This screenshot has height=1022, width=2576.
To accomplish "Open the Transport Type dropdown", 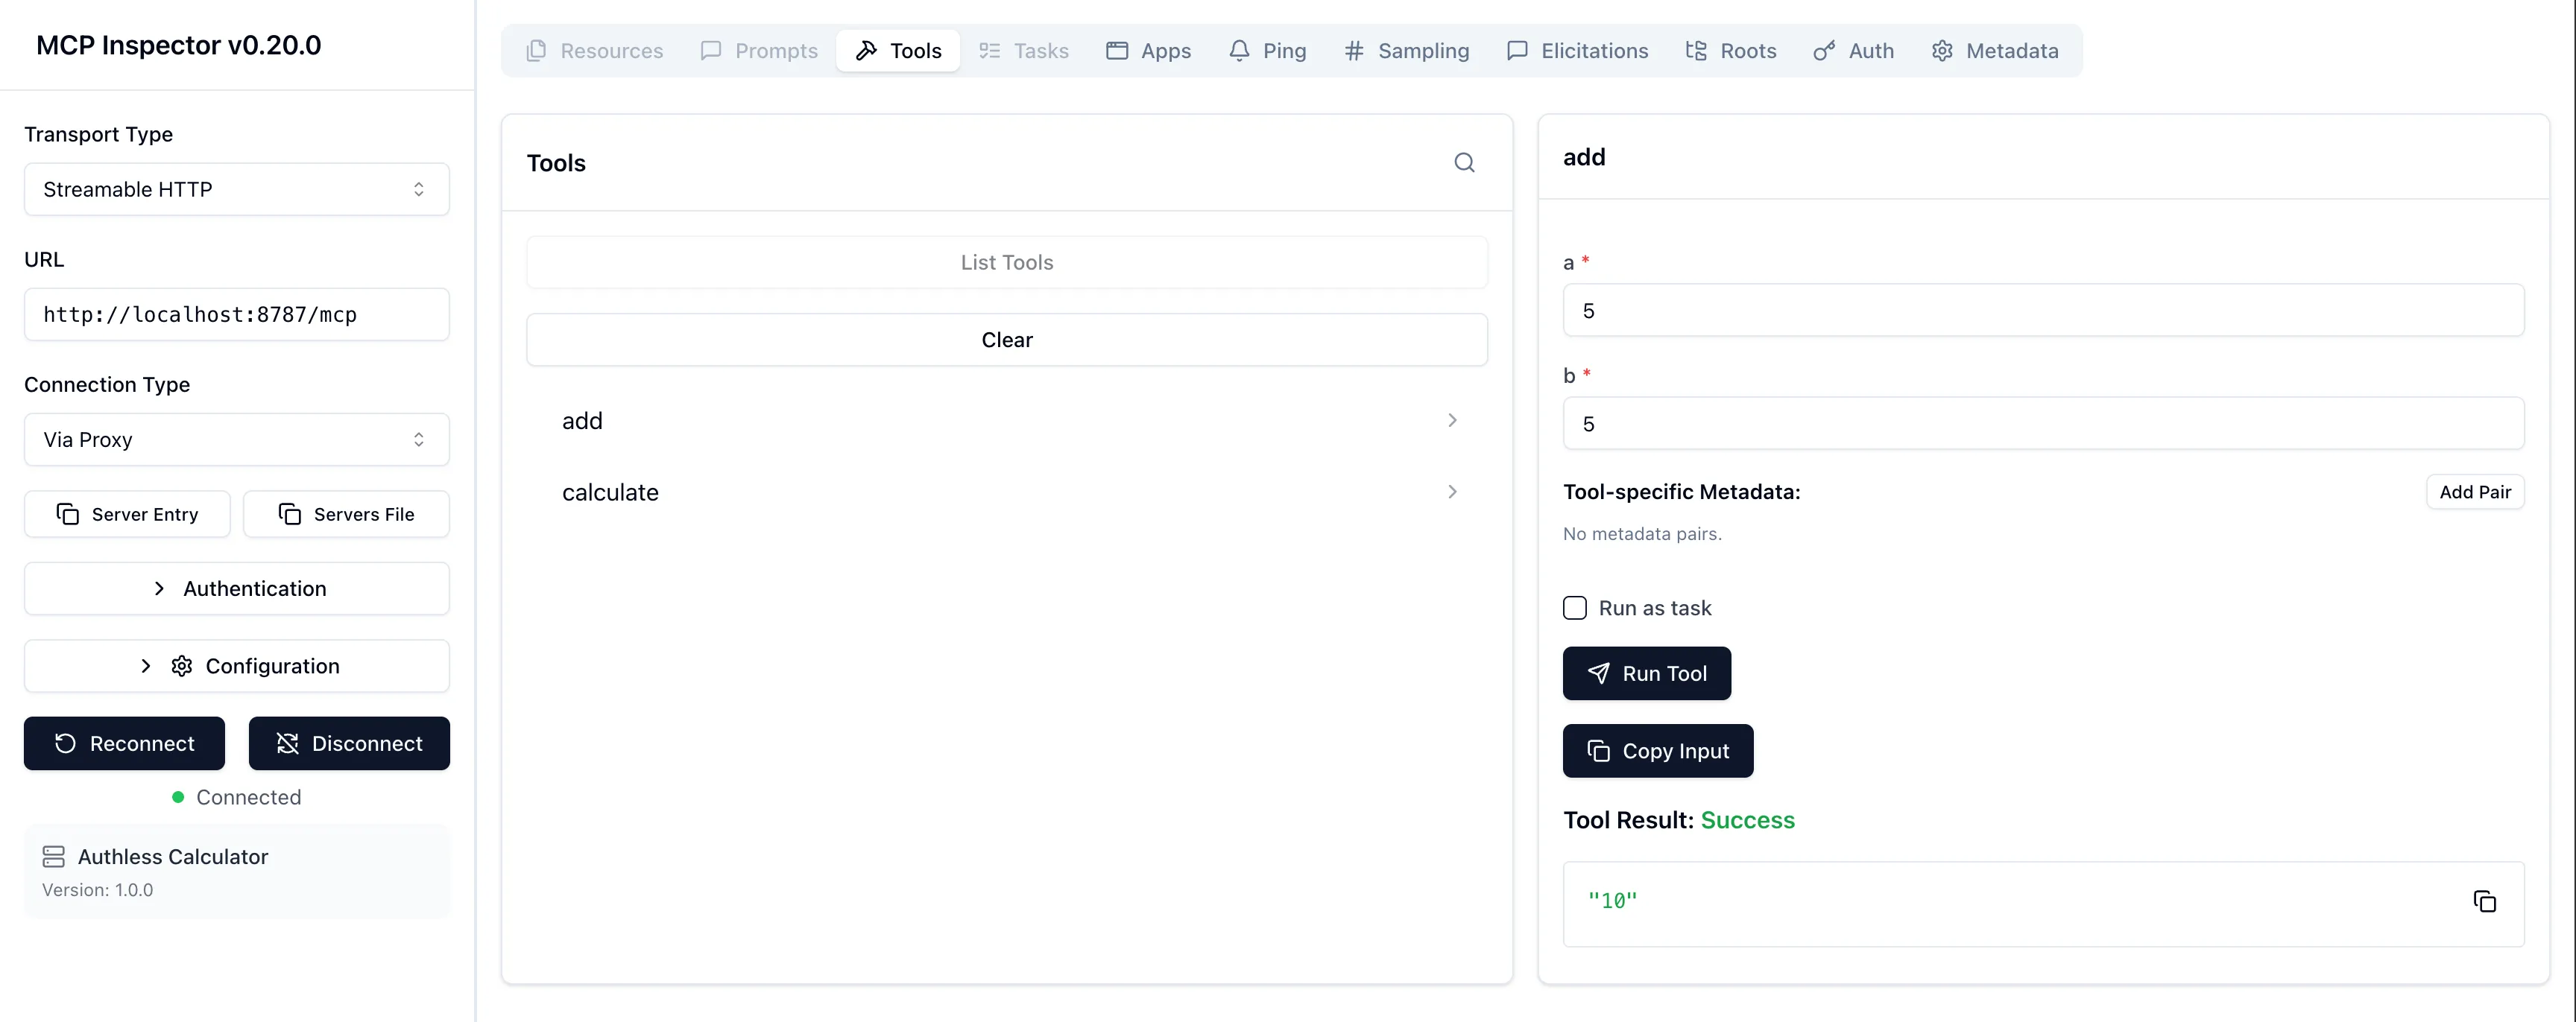I will pos(237,188).
